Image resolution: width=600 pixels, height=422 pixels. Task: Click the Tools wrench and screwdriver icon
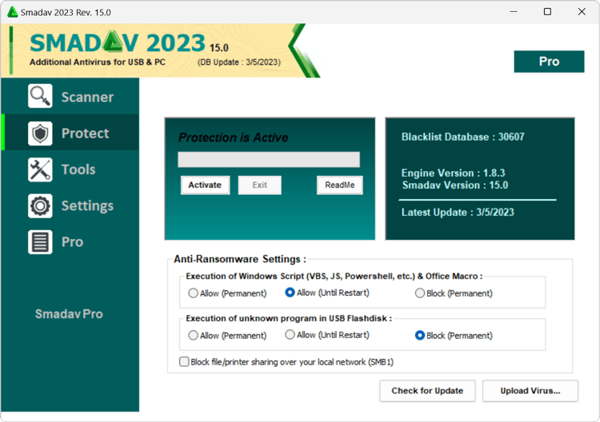[40, 169]
